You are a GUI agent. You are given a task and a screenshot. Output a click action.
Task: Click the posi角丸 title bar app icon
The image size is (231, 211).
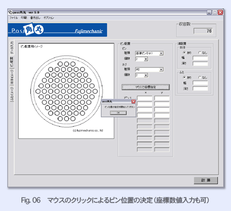tap(10, 12)
